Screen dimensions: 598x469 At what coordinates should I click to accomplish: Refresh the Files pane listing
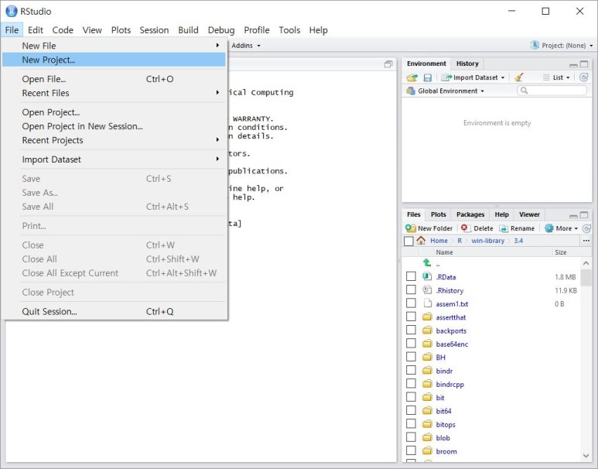(586, 228)
